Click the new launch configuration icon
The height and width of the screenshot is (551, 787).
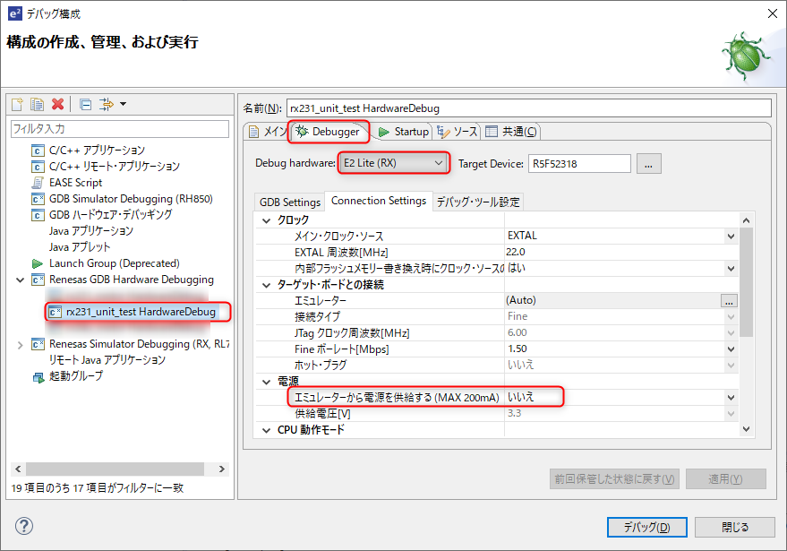(x=17, y=104)
